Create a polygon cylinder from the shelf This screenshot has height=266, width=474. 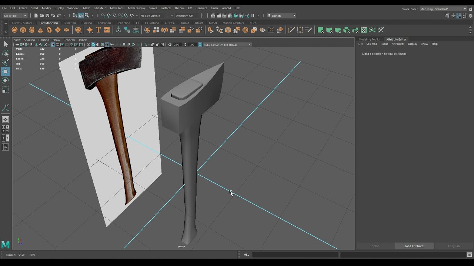pos(32,30)
